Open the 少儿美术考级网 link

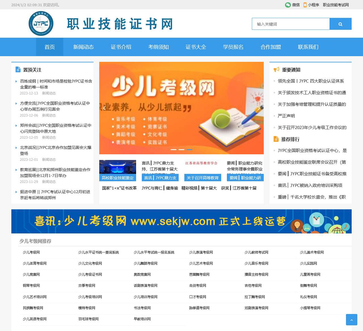pos(312,252)
